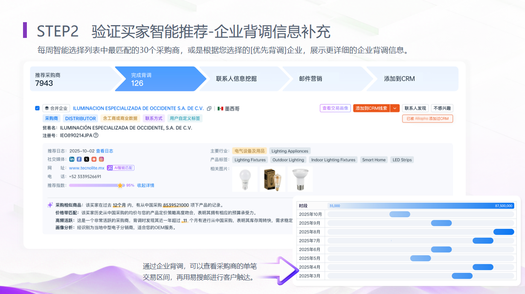
Task: Open the Instagram social media icon
Action: [x=102, y=159]
